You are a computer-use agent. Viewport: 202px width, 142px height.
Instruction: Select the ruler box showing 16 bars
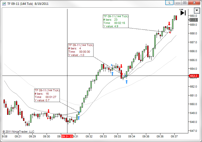tap(47, 95)
